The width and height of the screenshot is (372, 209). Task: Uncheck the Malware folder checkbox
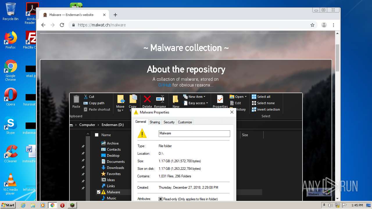[99, 192]
